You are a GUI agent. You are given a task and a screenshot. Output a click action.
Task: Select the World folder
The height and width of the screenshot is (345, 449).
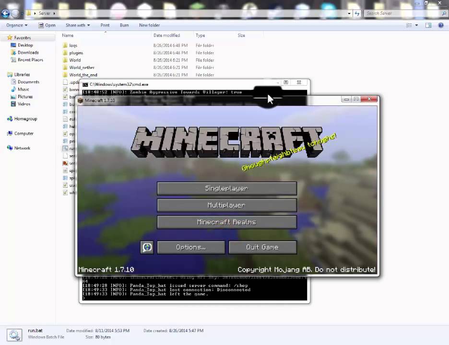click(x=75, y=60)
